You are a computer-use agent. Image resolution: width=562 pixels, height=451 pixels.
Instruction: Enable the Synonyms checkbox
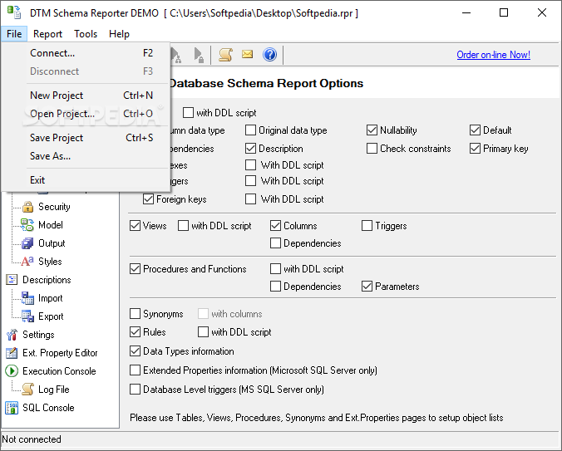click(x=136, y=314)
